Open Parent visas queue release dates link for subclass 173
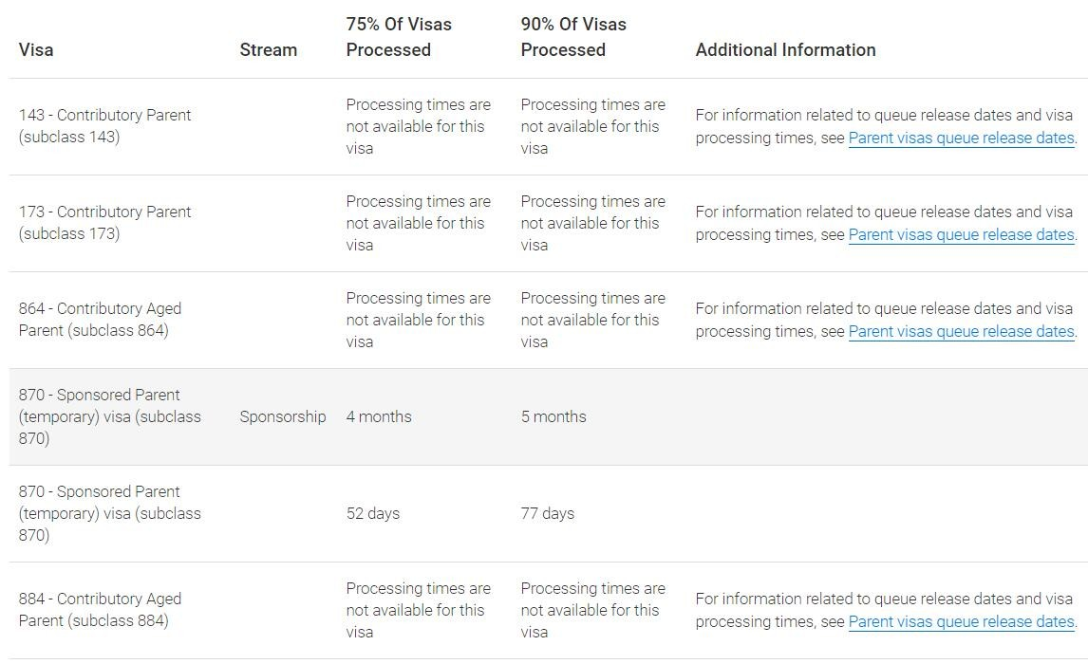The height and width of the screenshot is (664, 1088). [961, 235]
